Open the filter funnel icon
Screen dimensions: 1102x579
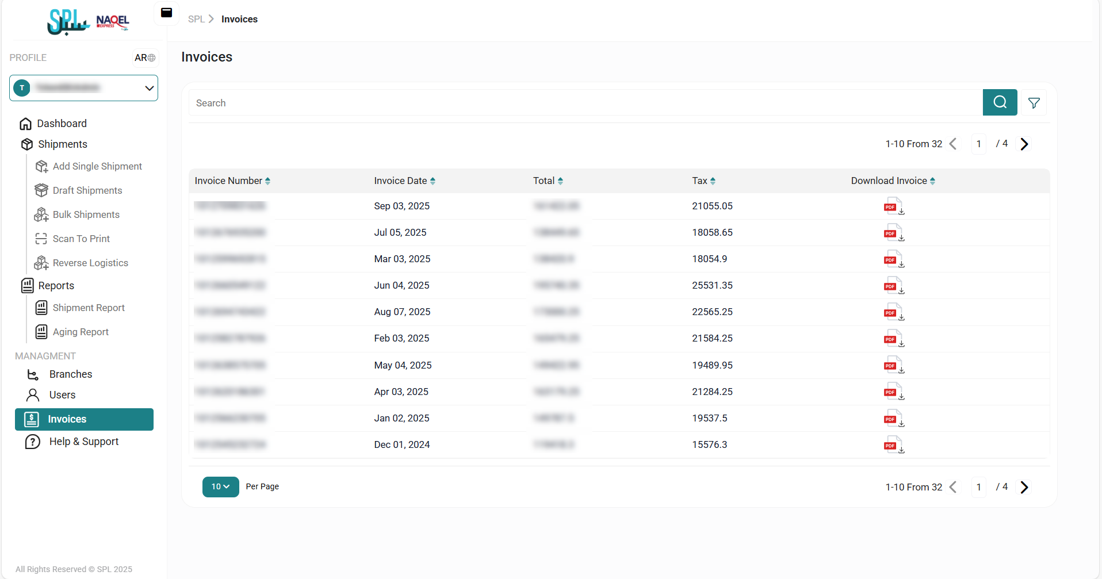click(1034, 103)
